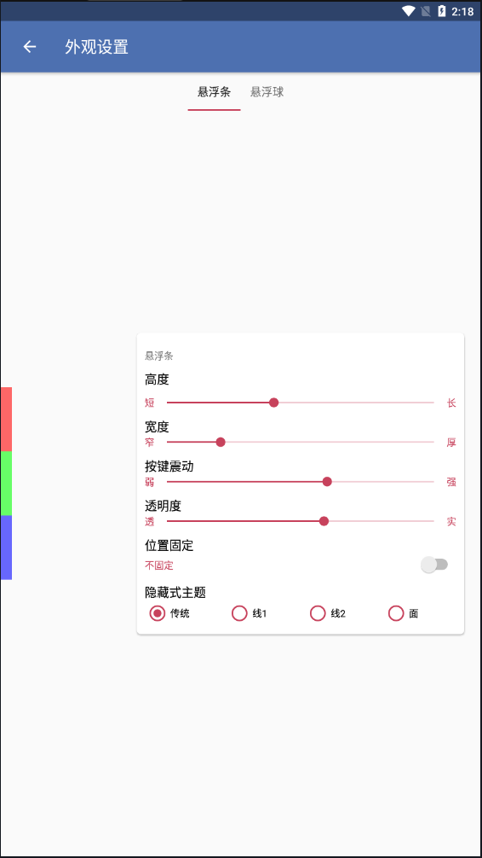Select the 线1 theme radio button
This screenshot has height=858, width=482.
point(240,613)
